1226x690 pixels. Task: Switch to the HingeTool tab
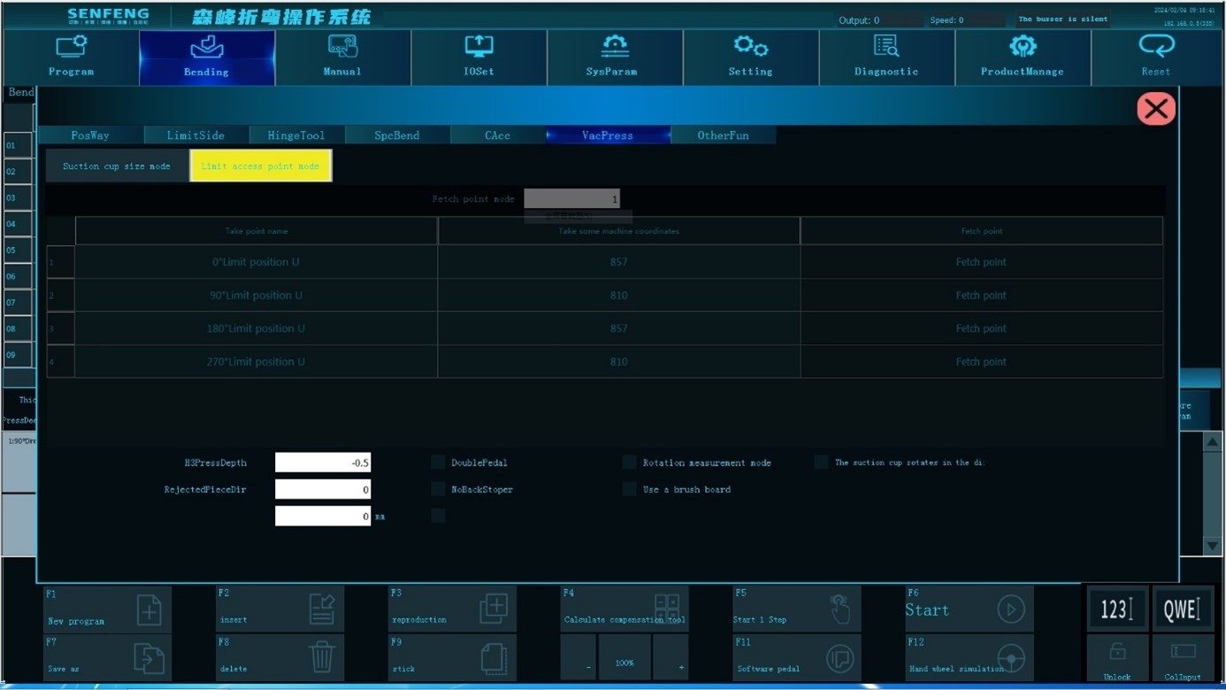click(296, 135)
